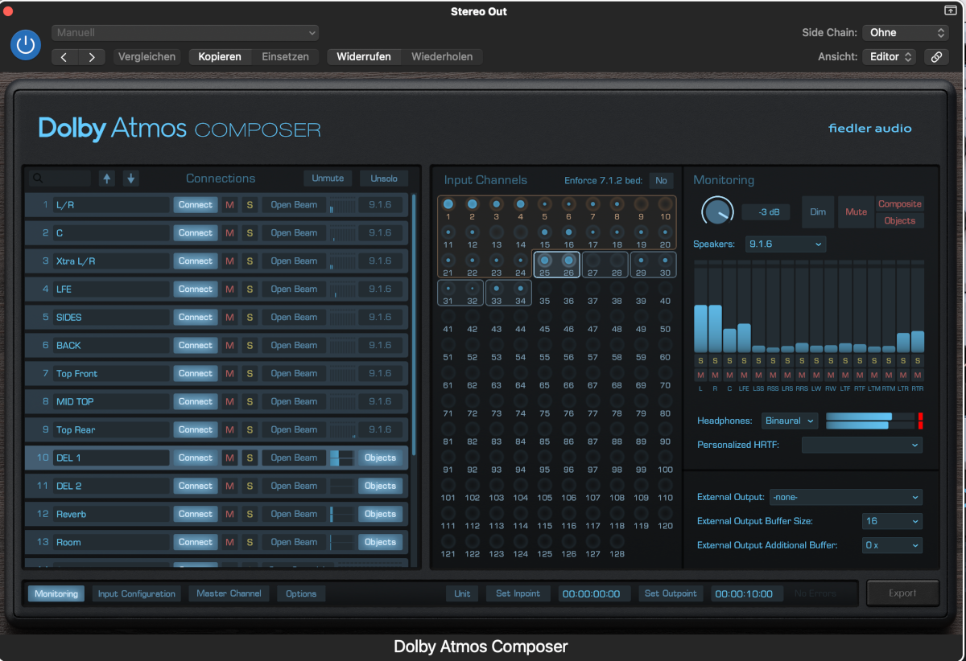Image resolution: width=966 pixels, height=661 pixels.
Task: Click the down arrow button in Connections
Action: pyautogui.click(x=130, y=179)
